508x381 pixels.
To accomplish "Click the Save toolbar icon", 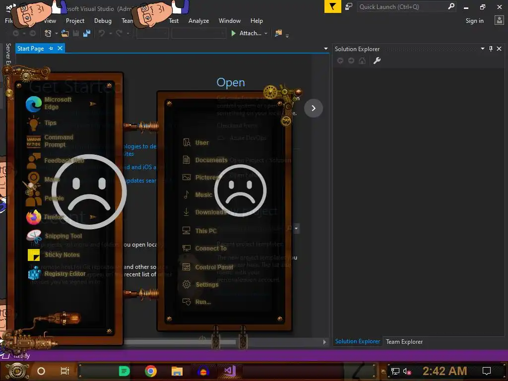I will pos(76,33).
